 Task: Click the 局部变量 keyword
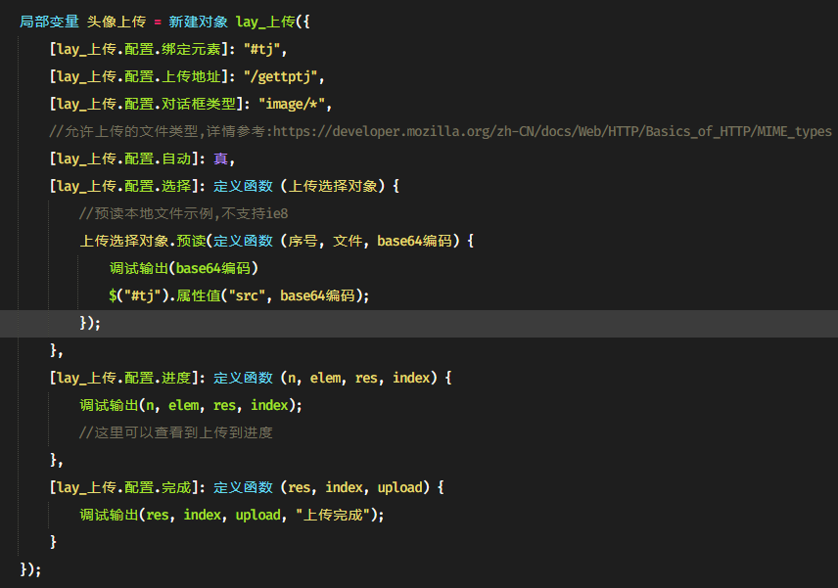point(49,22)
